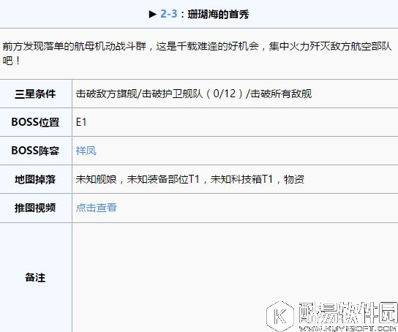Viewport: 398px width, 332px height.
Task: Select the 地图掉落 header cell
Action: coord(36,179)
